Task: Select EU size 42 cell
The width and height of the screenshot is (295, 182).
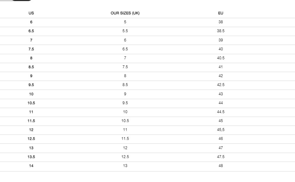Action: 221,76
